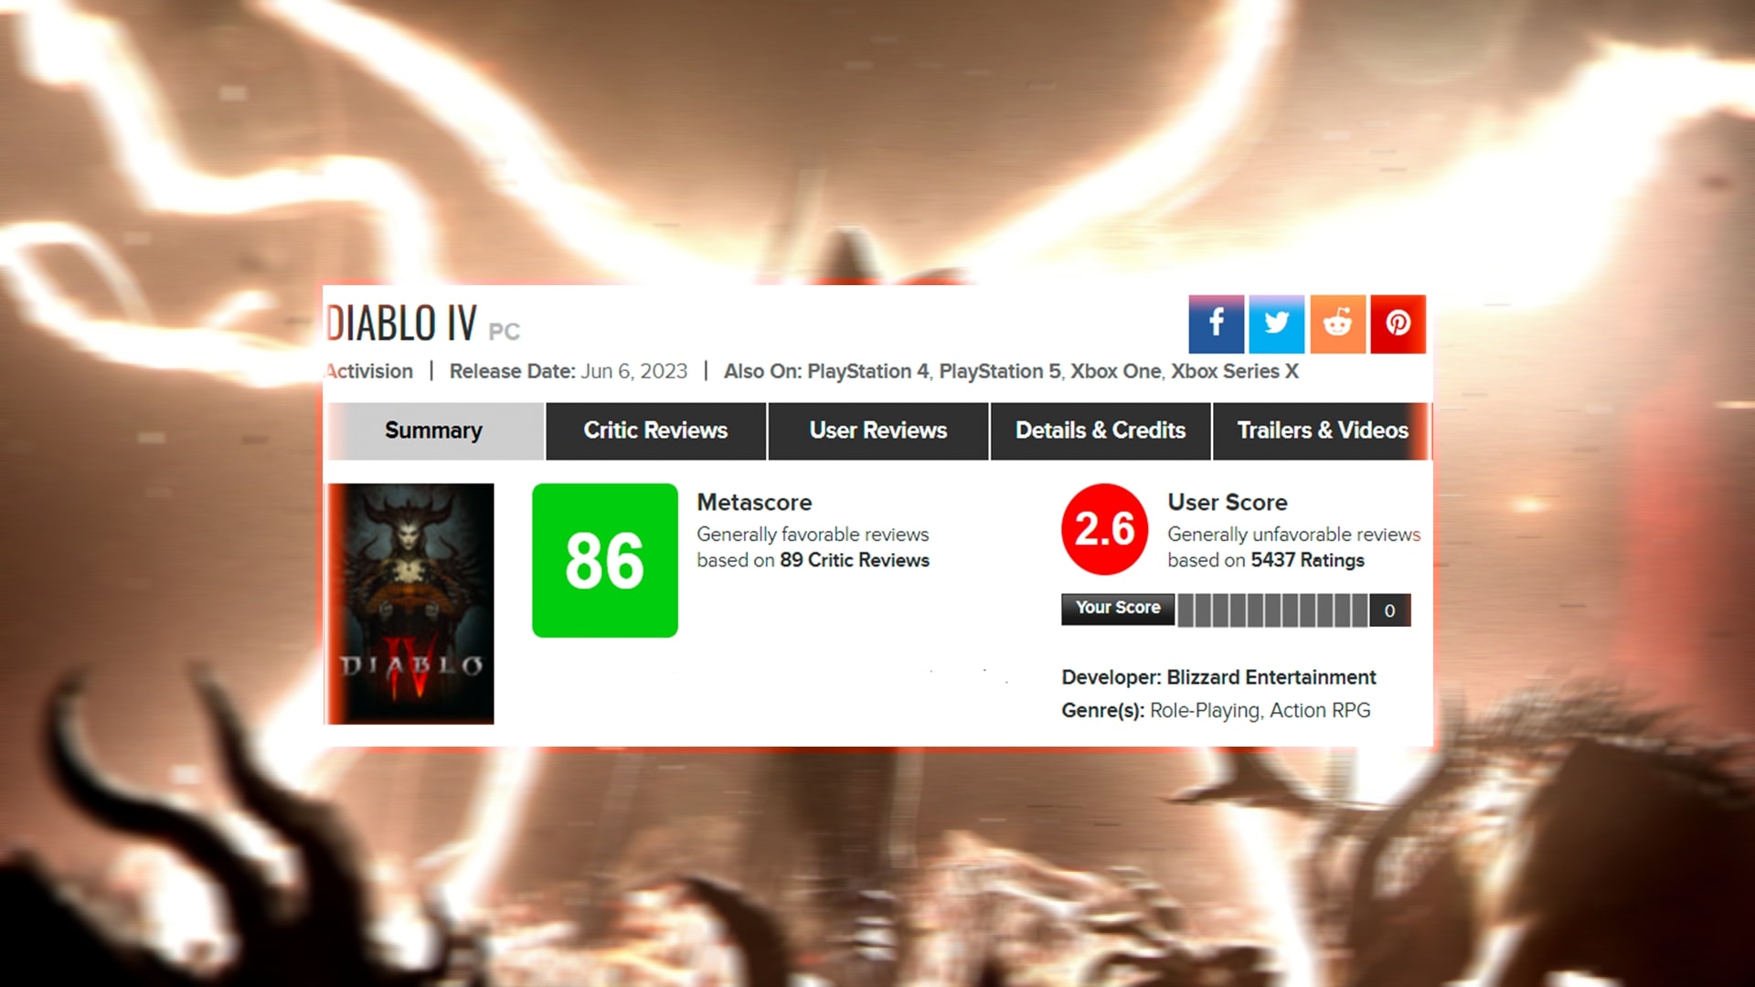1755x987 pixels.
Task: Click the Facebook share icon
Action: [1217, 323]
